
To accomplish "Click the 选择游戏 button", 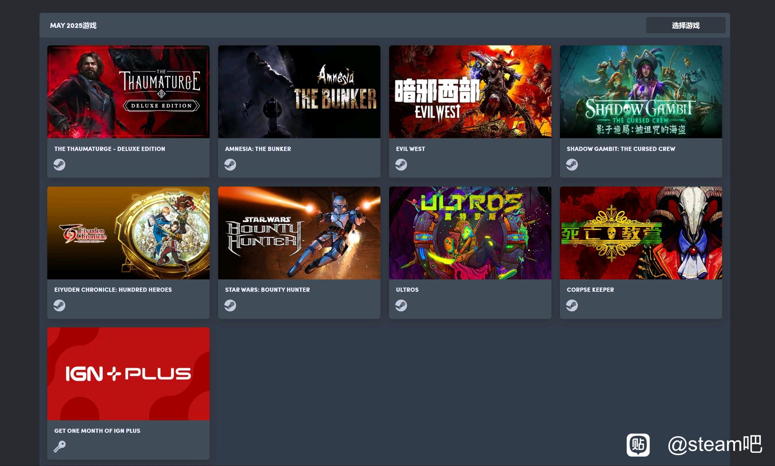I will (685, 25).
